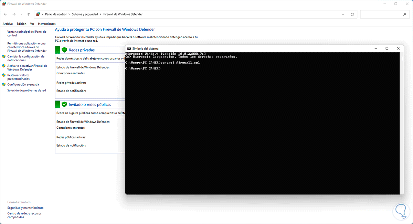This screenshot has width=413, height=224.
Task: Expand the Redes privadas section header
Action: tap(90, 50)
